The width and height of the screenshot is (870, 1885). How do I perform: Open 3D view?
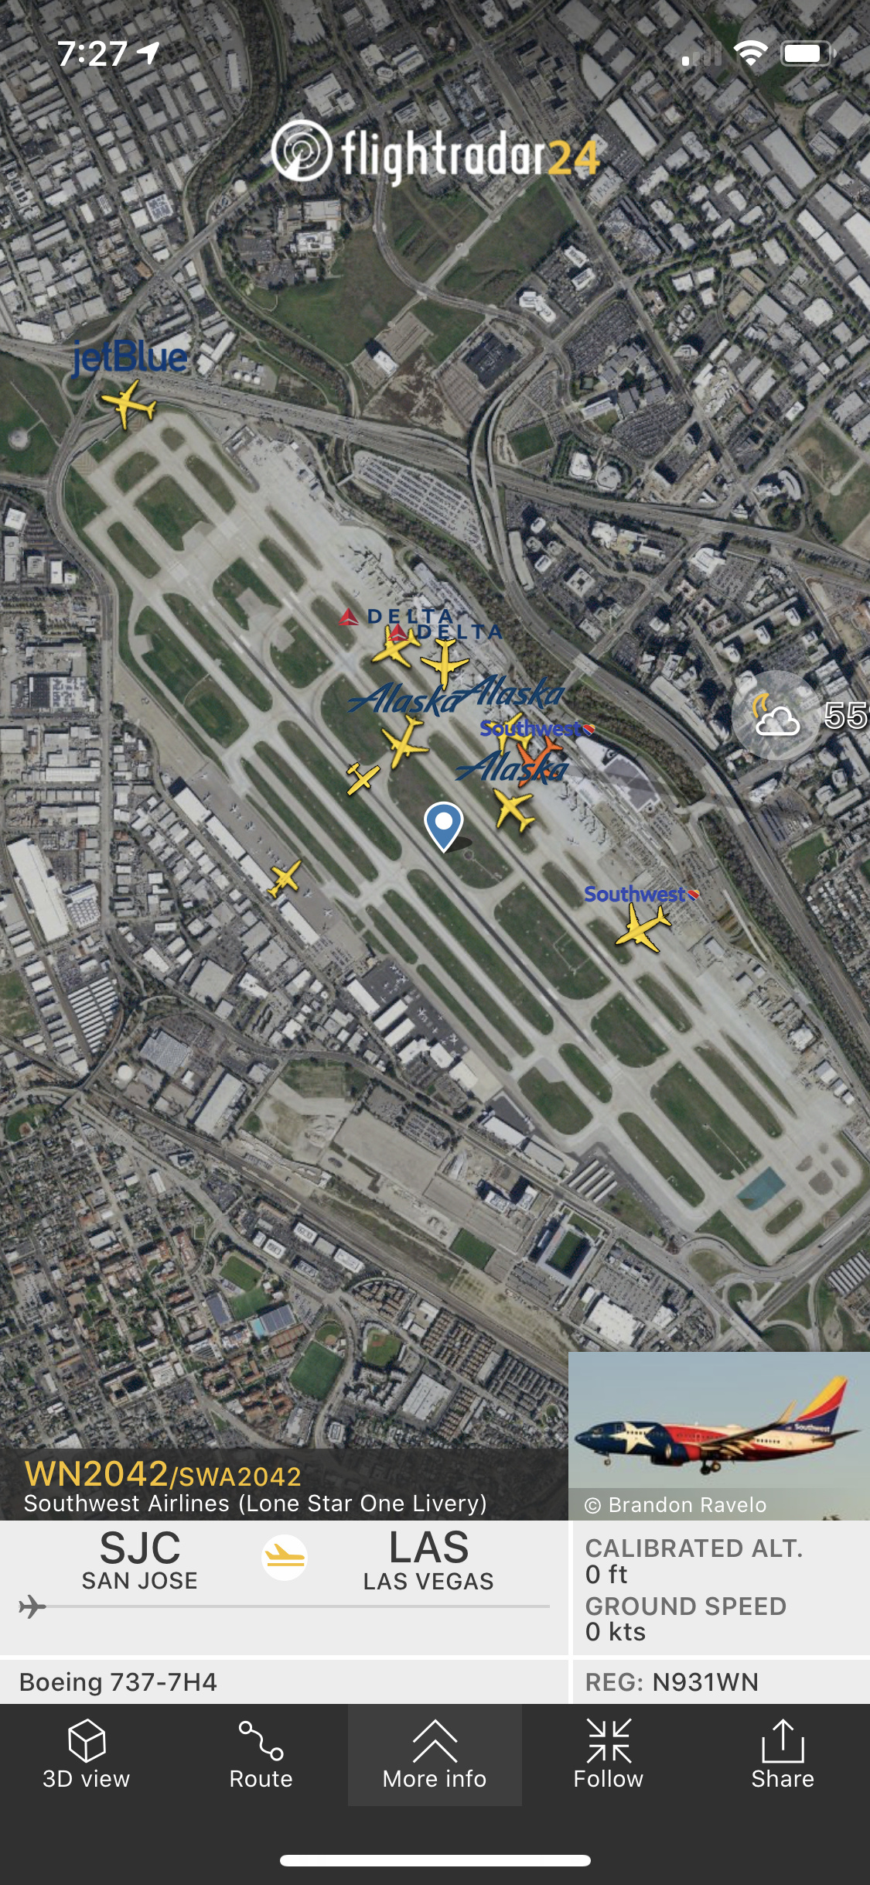pyautogui.click(x=87, y=1755)
